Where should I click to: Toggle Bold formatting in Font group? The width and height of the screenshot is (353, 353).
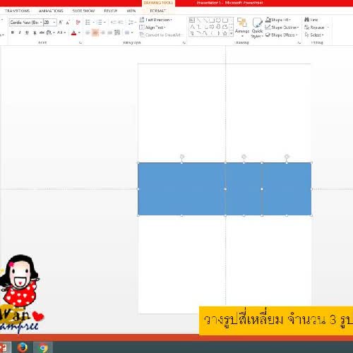13,32
